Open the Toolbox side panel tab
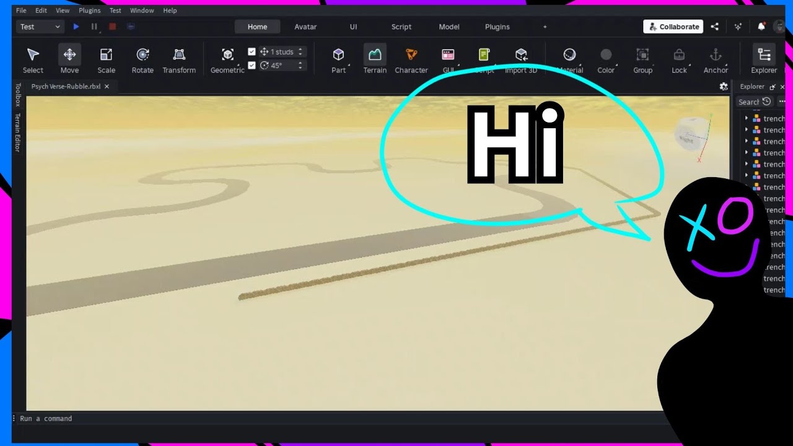The image size is (793, 446). pos(18,94)
